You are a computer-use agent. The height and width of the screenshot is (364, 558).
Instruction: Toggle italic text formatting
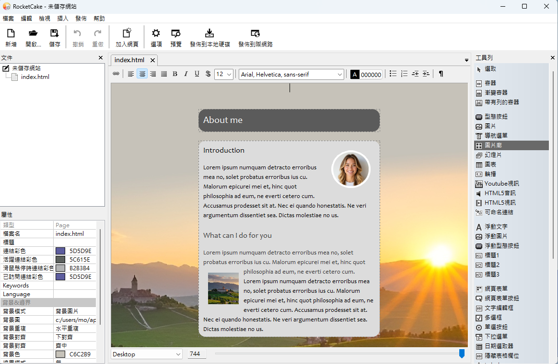(186, 74)
